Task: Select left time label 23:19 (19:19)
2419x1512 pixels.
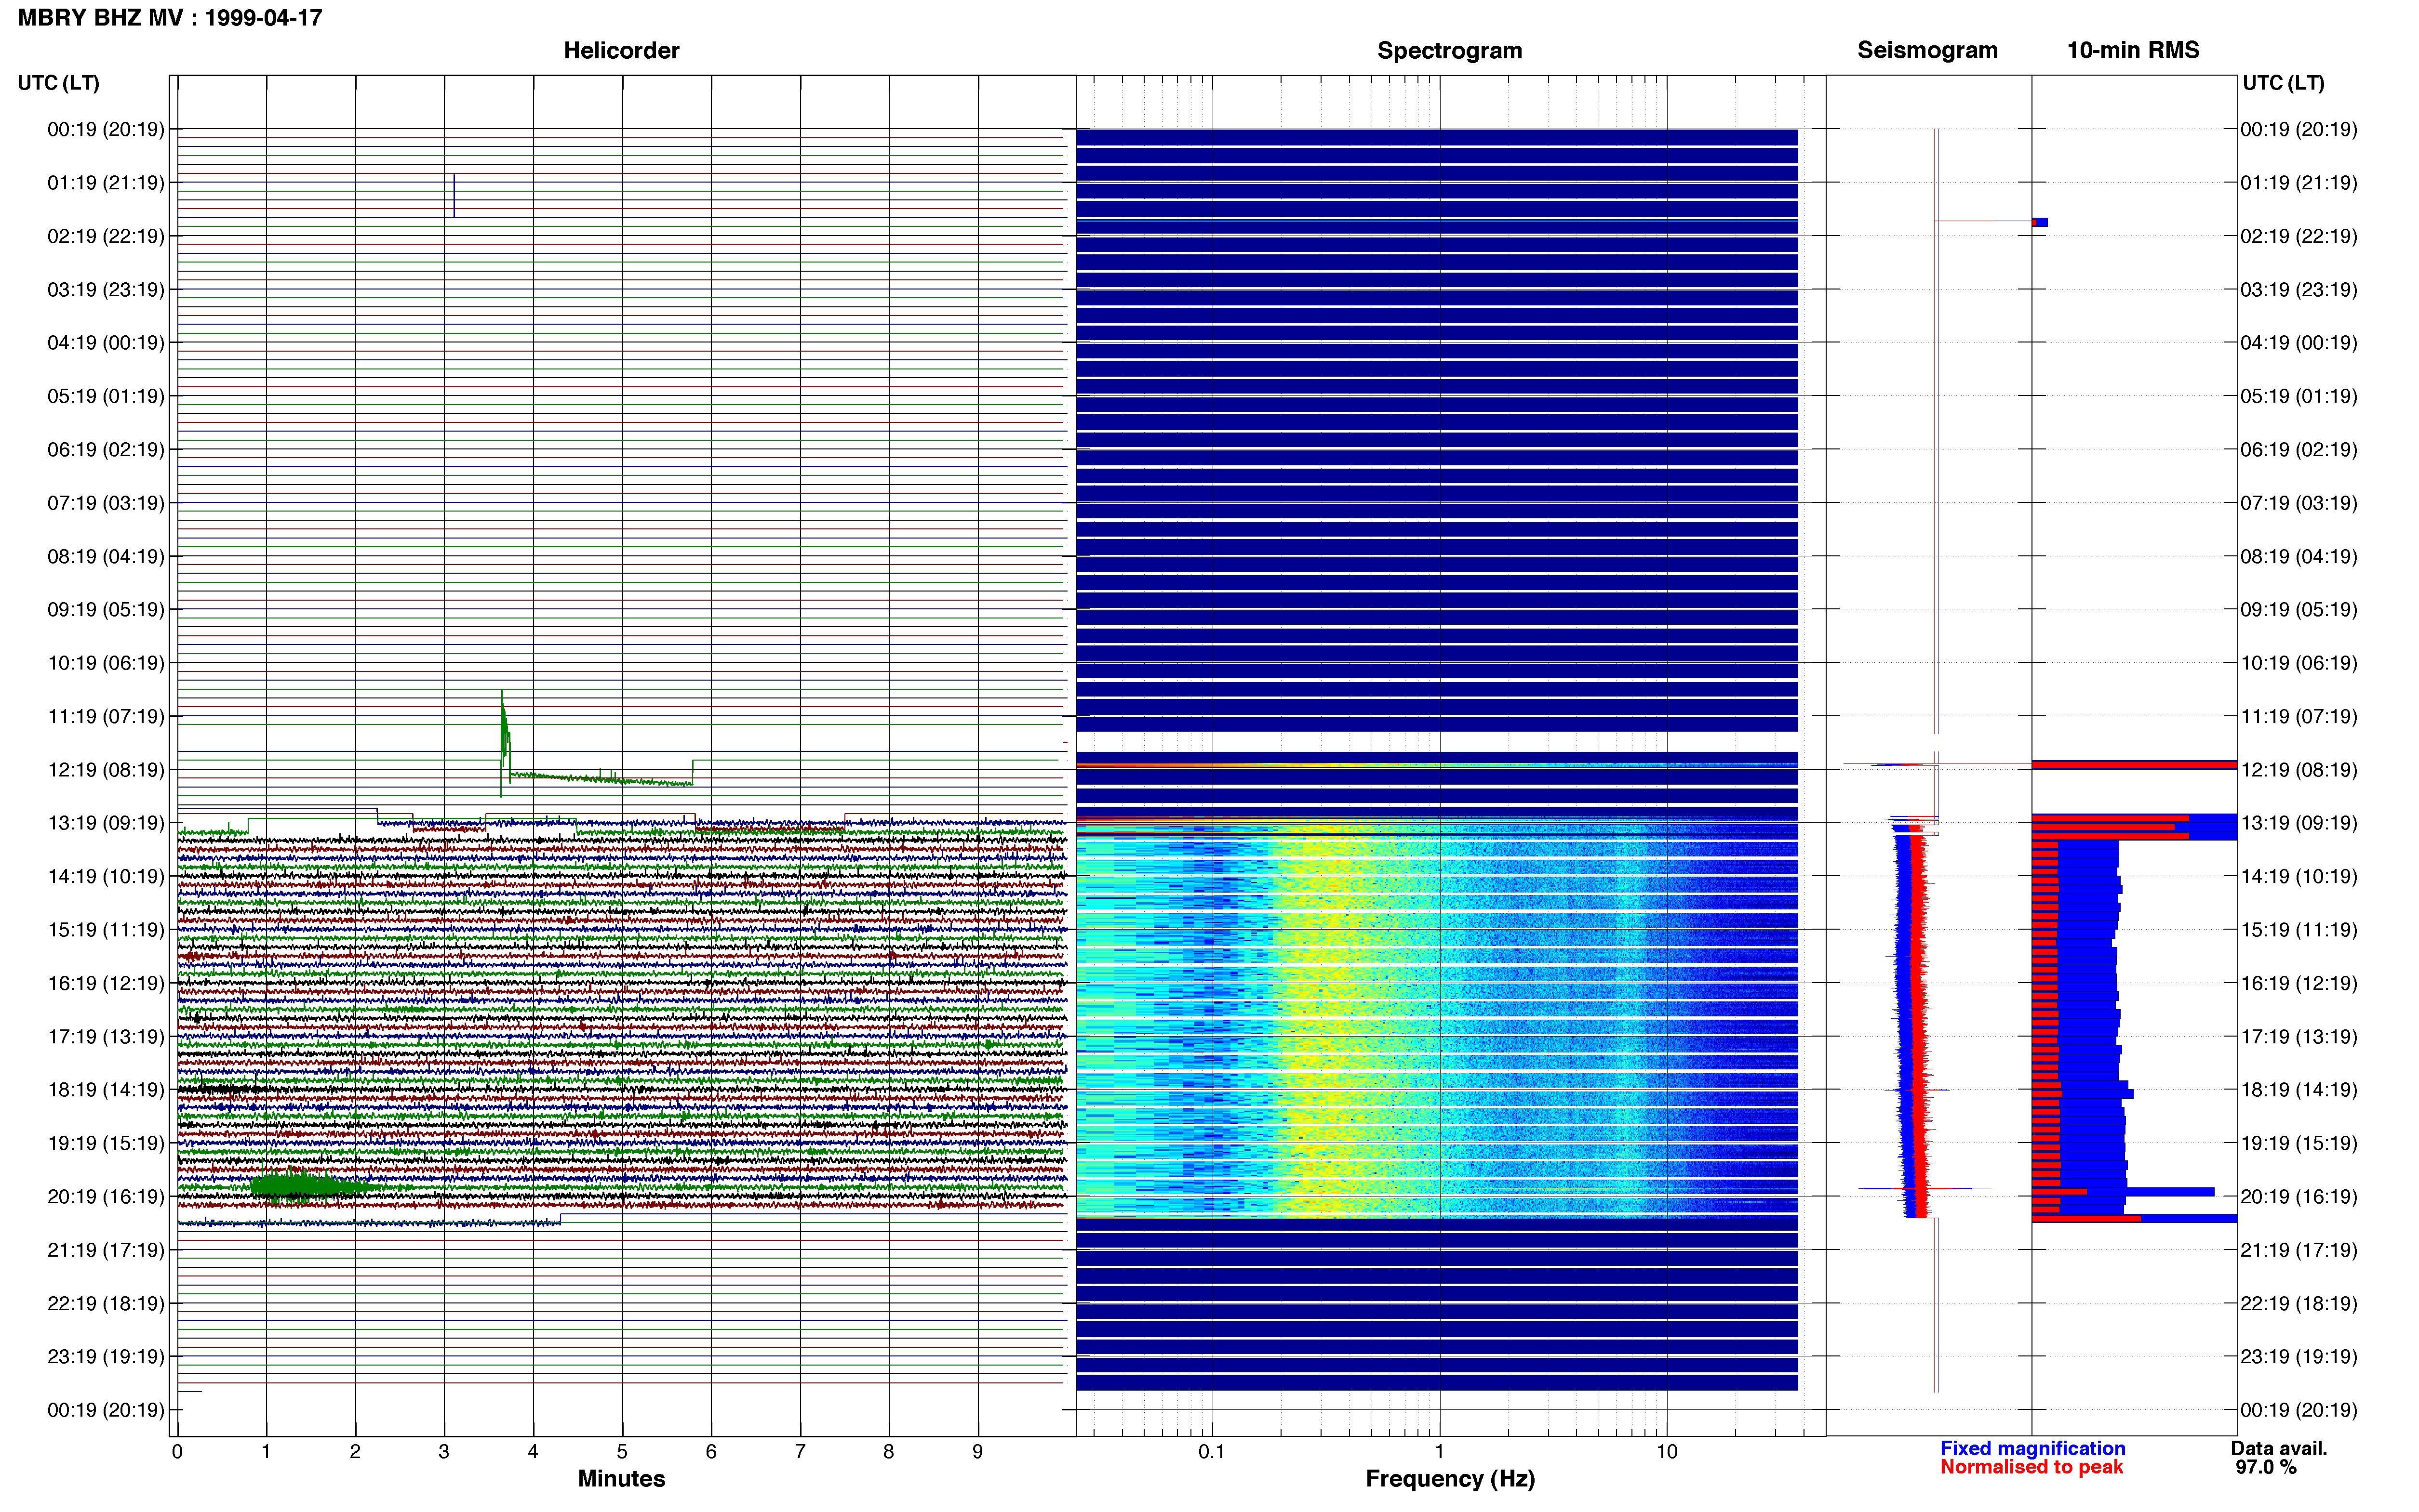Action: 106,1357
